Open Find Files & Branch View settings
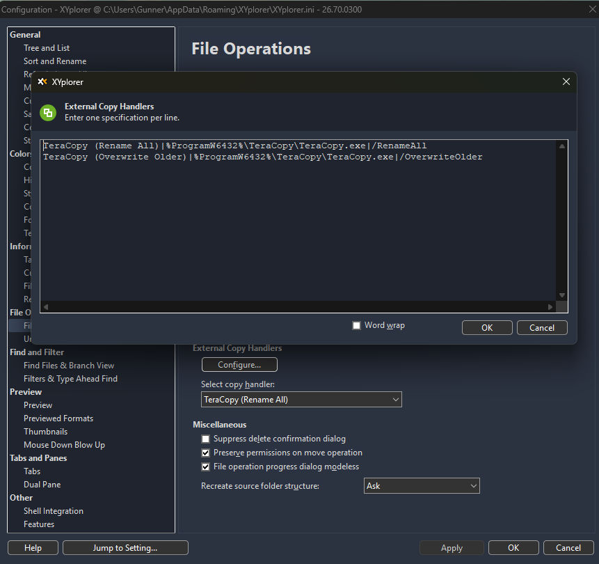The width and height of the screenshot is (599, 564). pos(69,366)
